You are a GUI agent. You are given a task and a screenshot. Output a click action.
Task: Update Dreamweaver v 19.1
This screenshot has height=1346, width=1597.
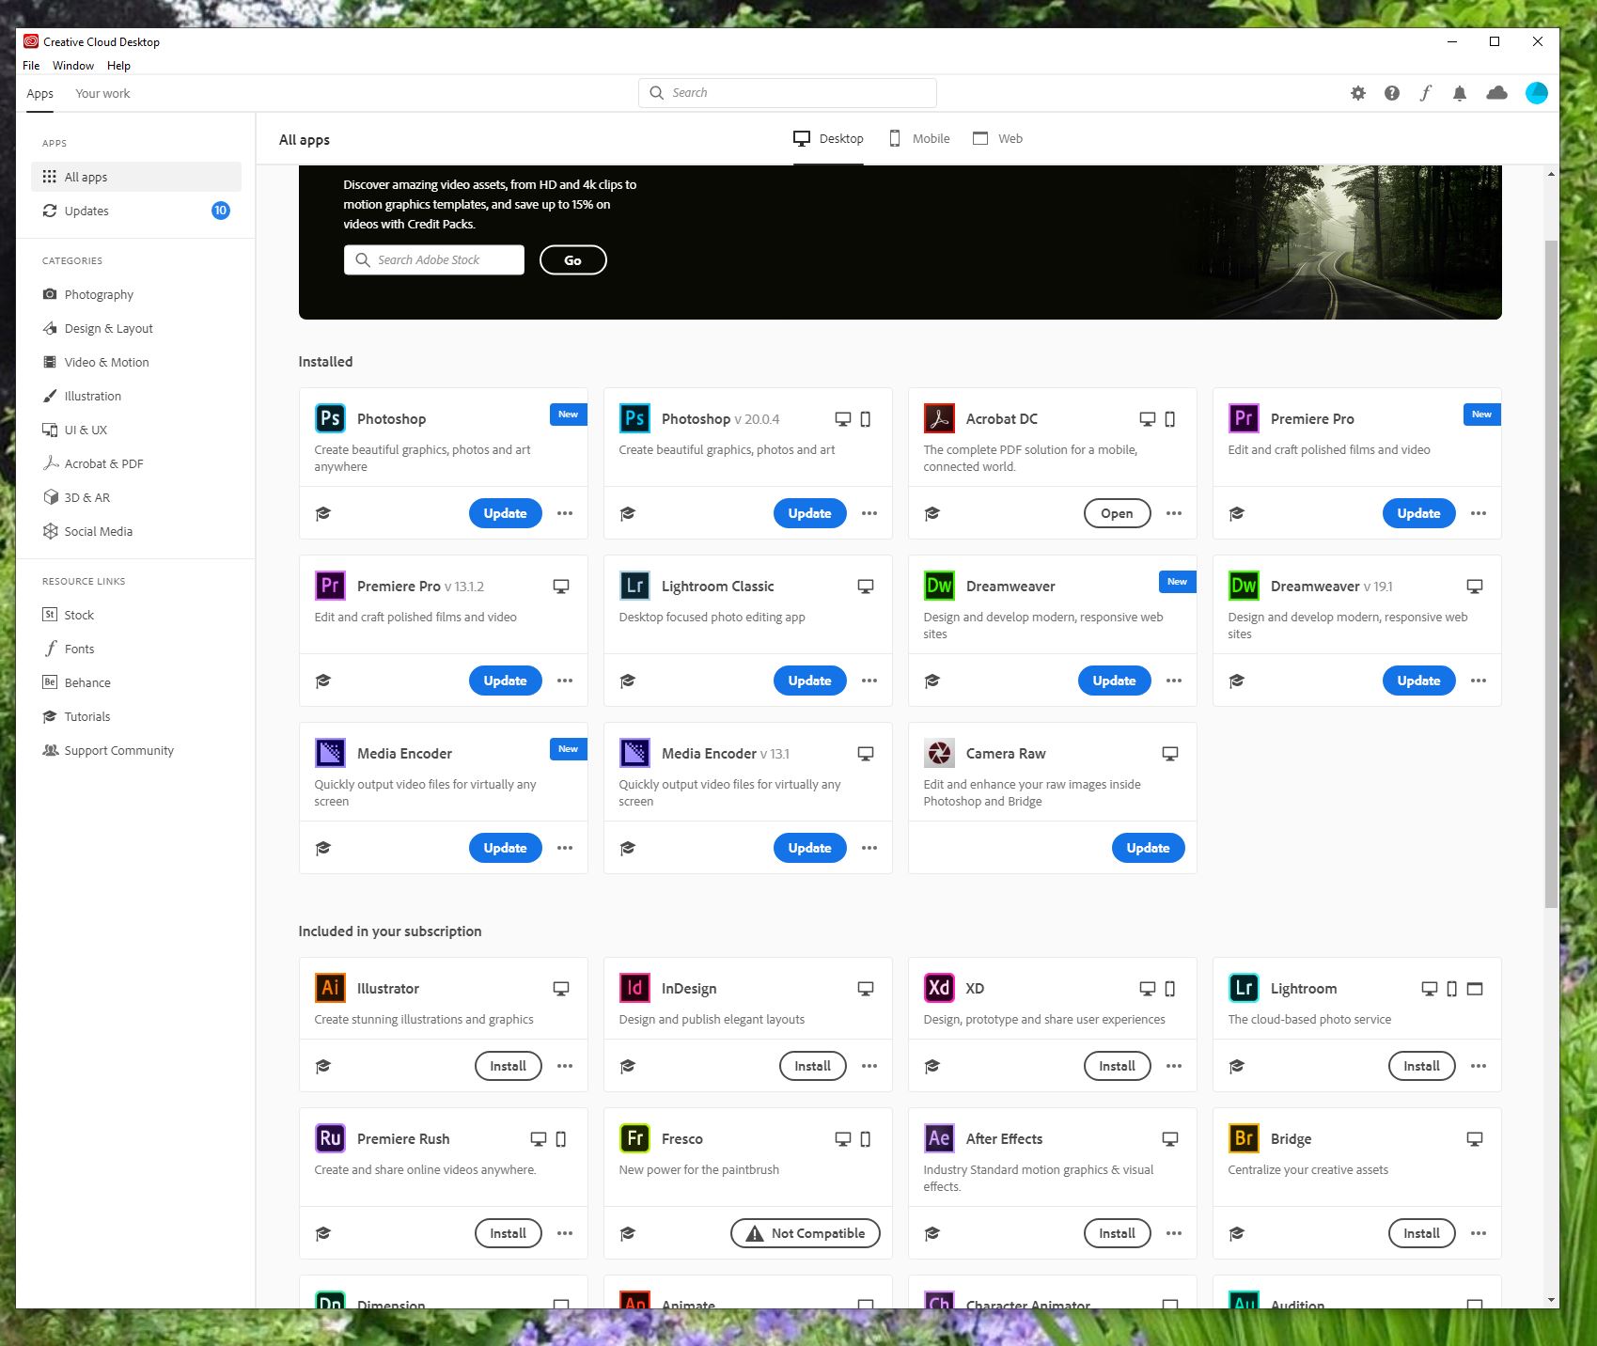[x=1418, y=681]
